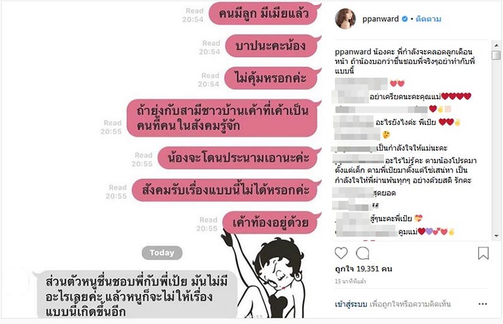Click the ถูกใจ 19,351 คน likes count
Viewport: 503px width, 324px height.
click(x=363, y=269)
